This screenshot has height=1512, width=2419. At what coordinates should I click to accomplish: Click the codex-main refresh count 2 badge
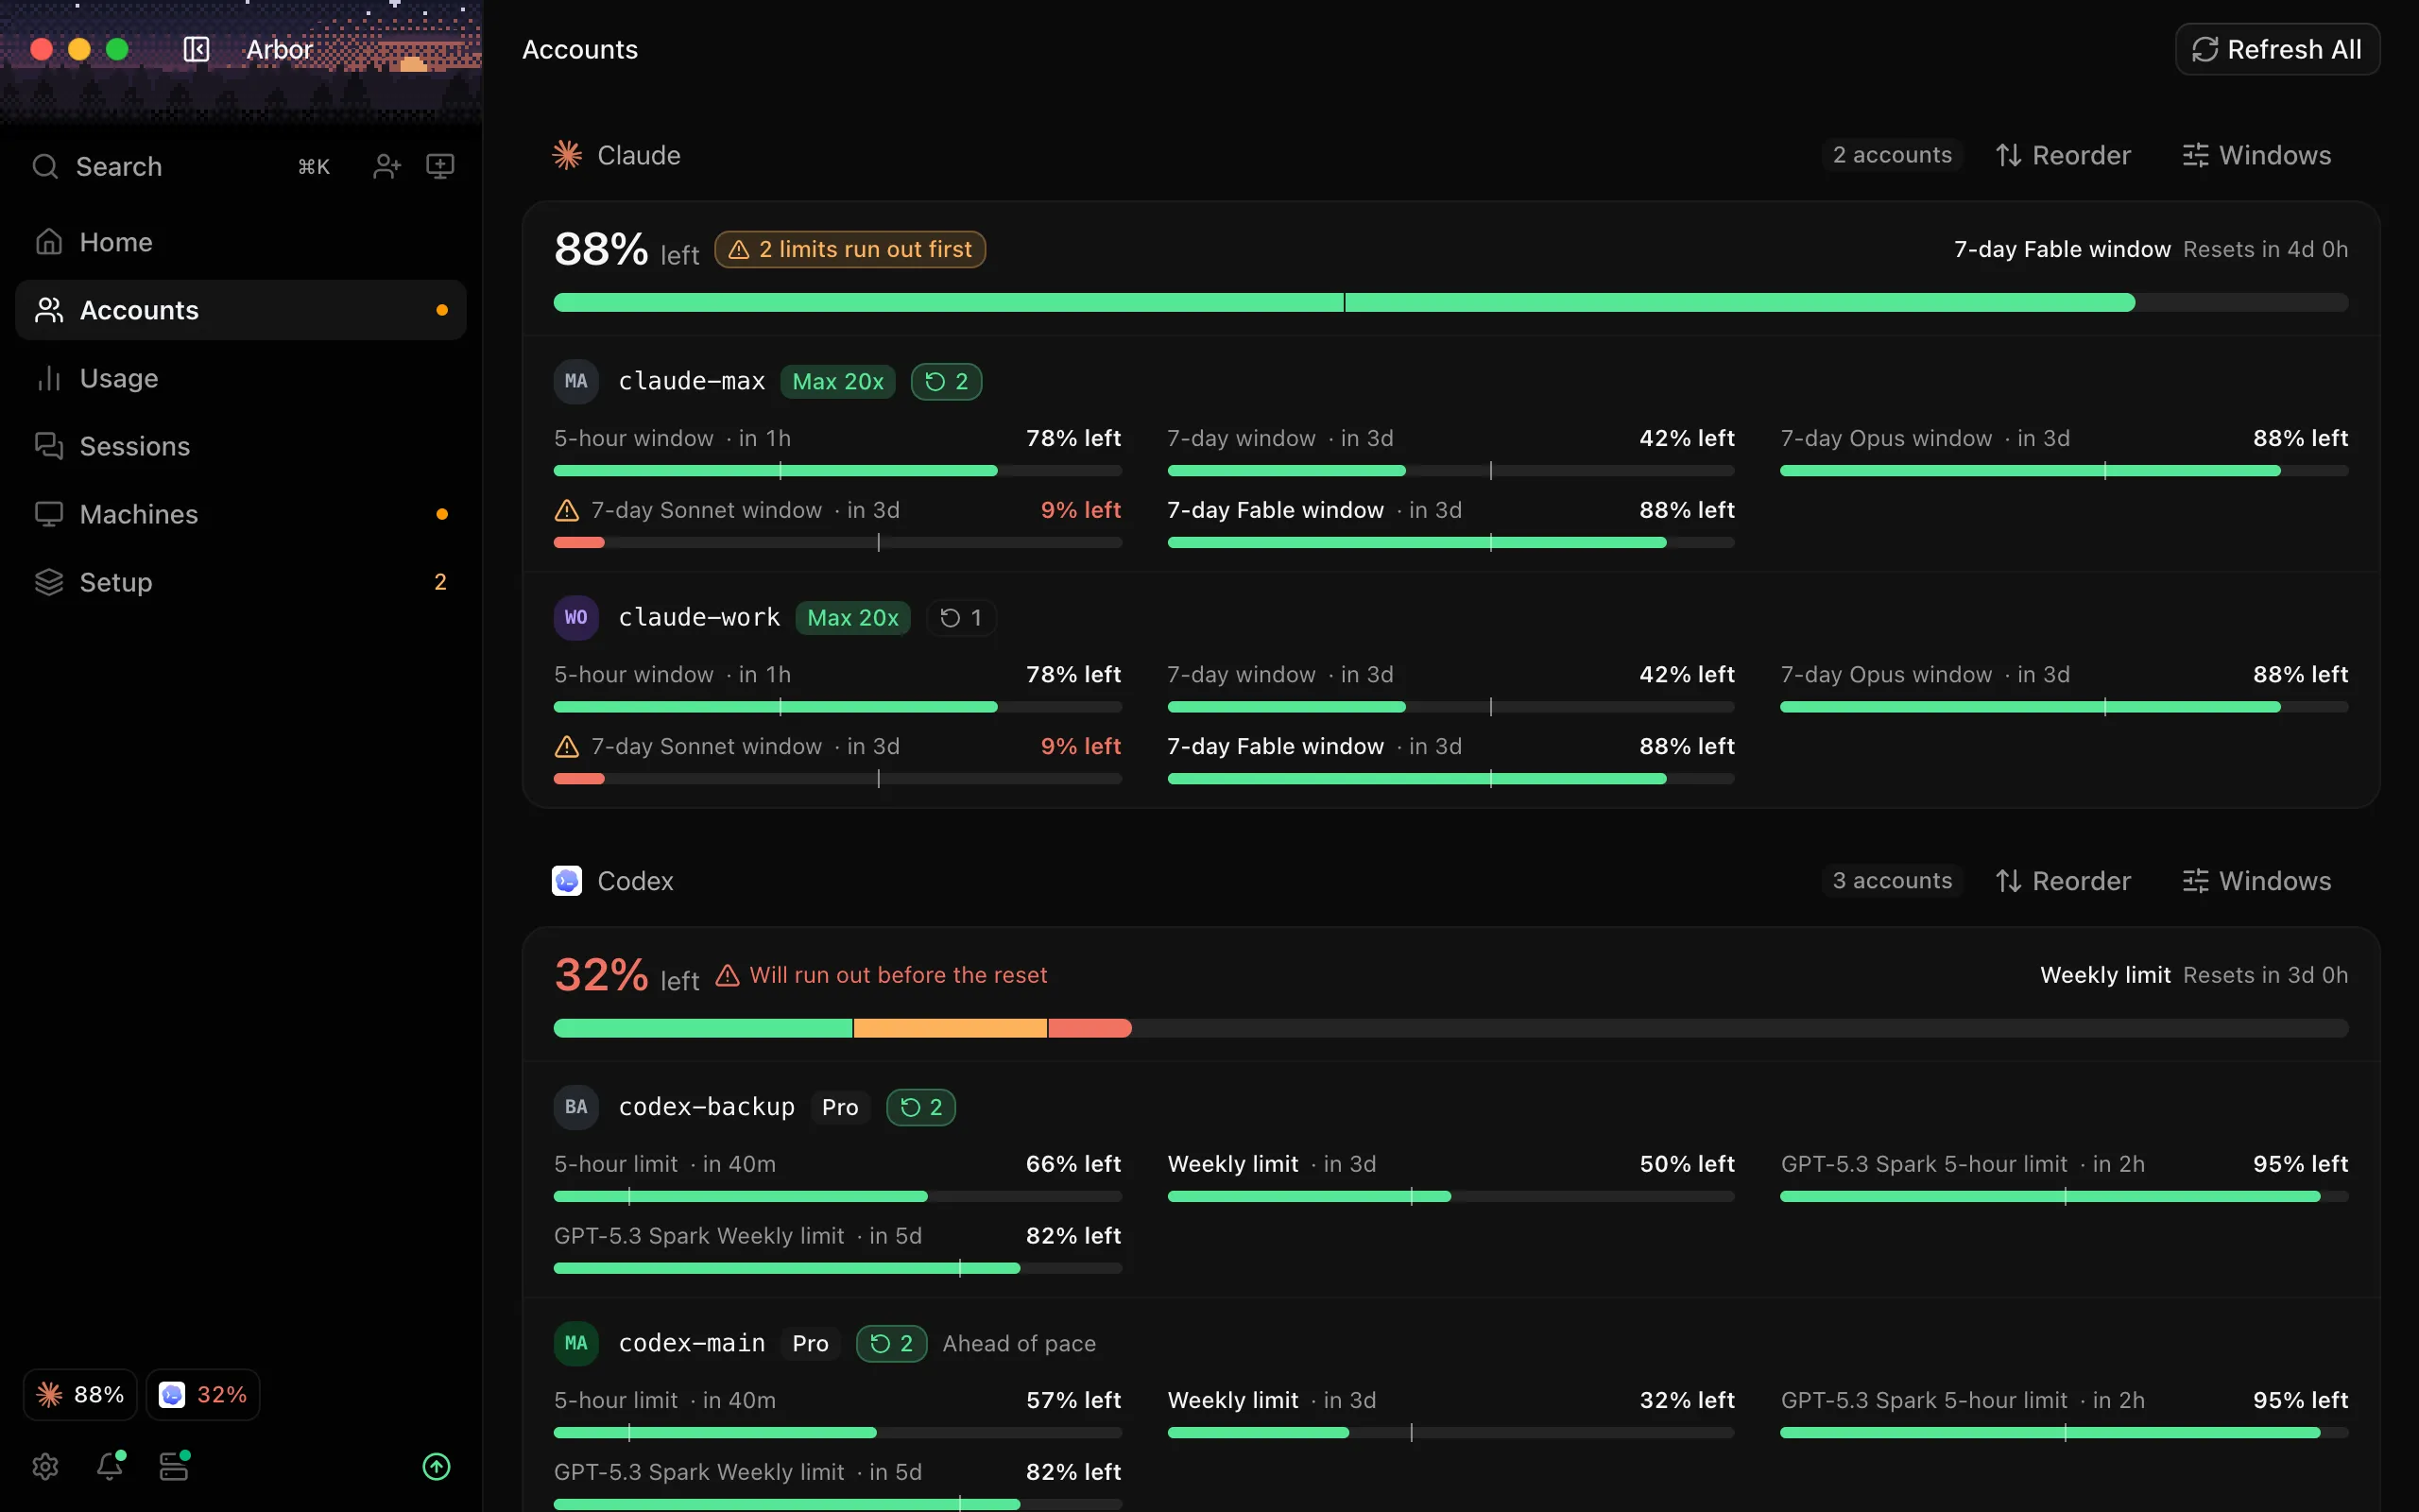891,1344
